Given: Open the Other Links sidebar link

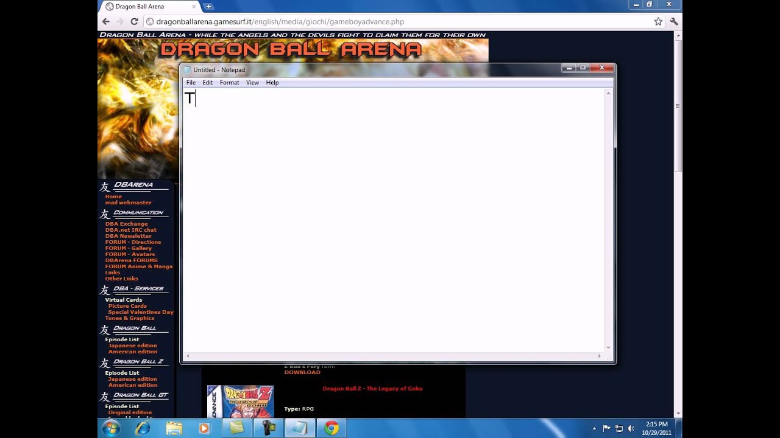Looking at the screenshot, I should (x=121, y=279).
